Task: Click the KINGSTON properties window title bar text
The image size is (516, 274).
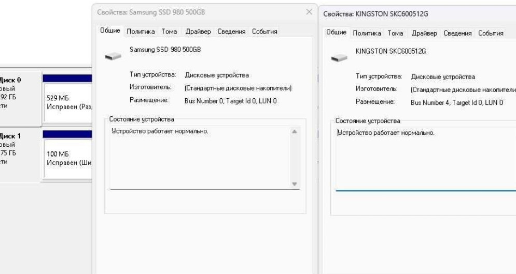Action: pos(375,14)
